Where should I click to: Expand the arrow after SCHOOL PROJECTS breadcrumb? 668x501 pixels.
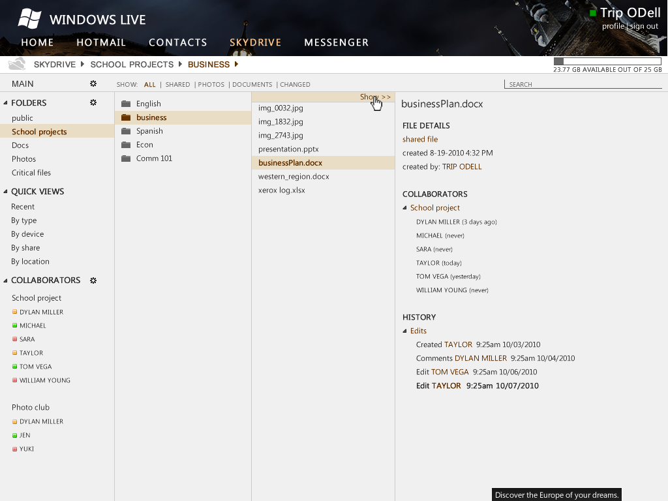click(x=180, y=64)
